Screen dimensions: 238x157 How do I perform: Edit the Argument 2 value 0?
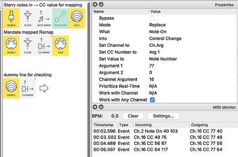click(151, 72)
